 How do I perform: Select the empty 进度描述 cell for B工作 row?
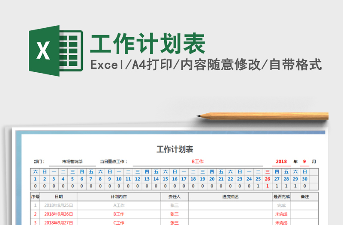(230, 214)
